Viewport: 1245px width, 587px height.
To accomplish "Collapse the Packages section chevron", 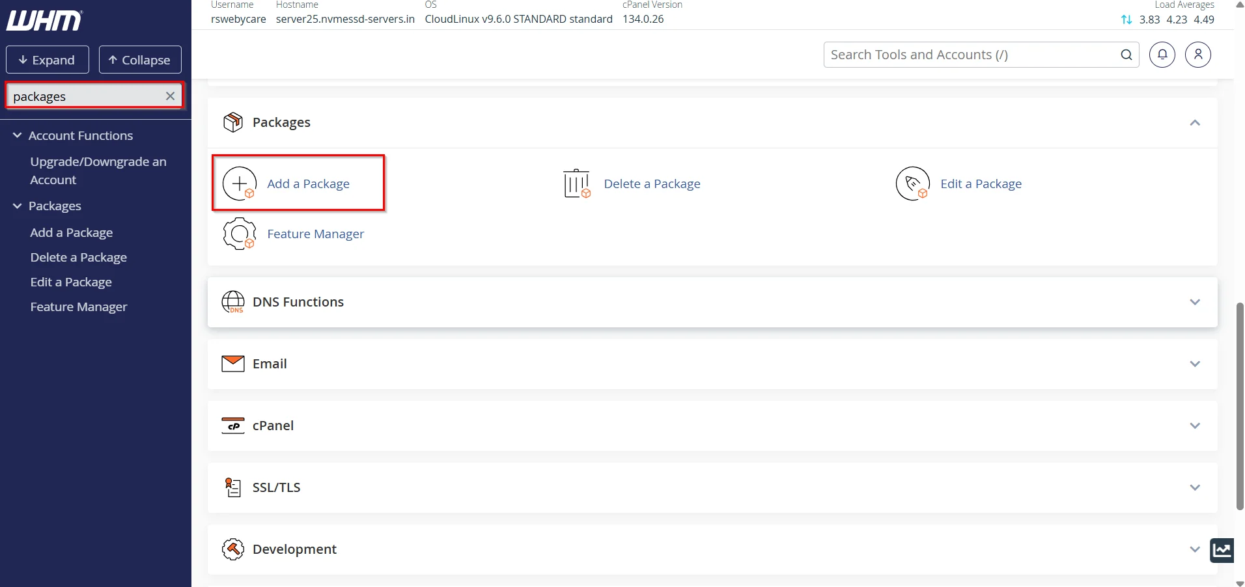I will (1195, 122).
